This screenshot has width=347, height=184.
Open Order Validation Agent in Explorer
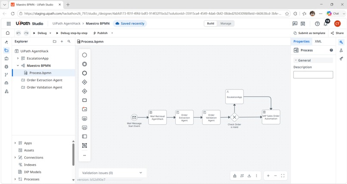click(x=43, y=87)
